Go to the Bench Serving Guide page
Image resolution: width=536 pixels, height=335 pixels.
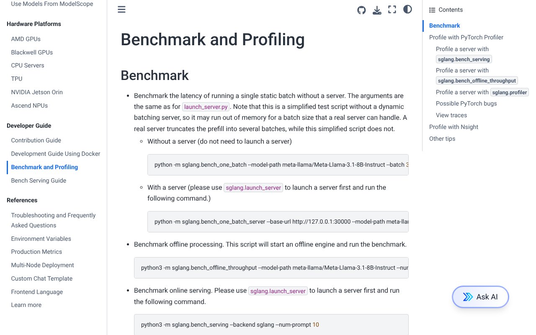click(39, 180)
